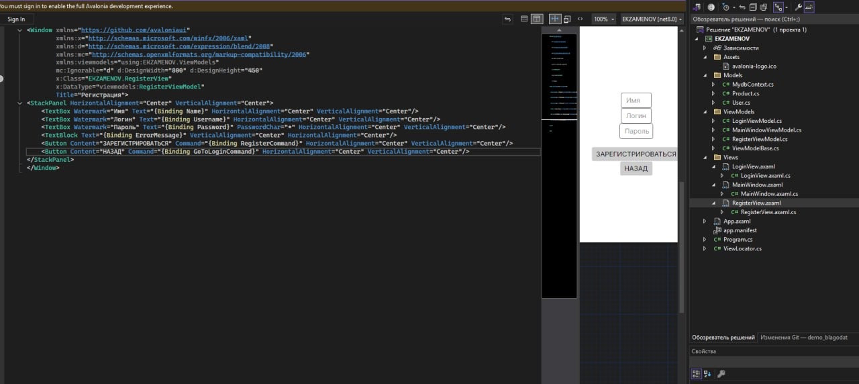Toggle the categorized view in Properties panel
Viewport: 859px width, 384px height.
click(696, 374)
